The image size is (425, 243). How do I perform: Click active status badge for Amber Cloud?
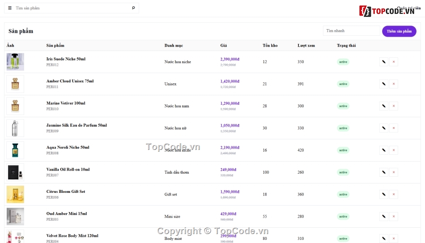(x=343, y=84)
